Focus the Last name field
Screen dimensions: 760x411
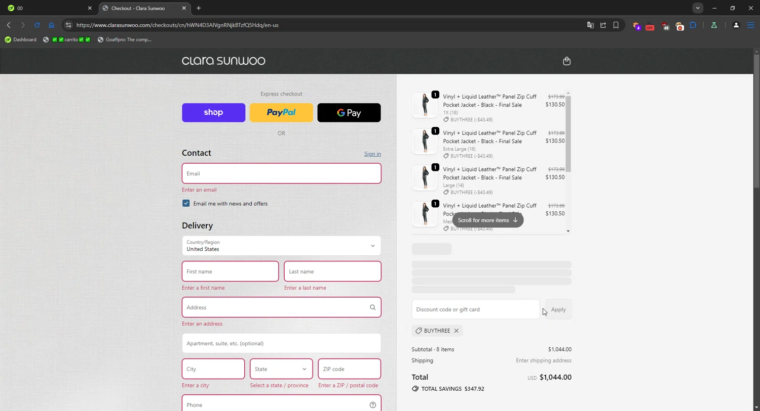click(x=332, y=271)
